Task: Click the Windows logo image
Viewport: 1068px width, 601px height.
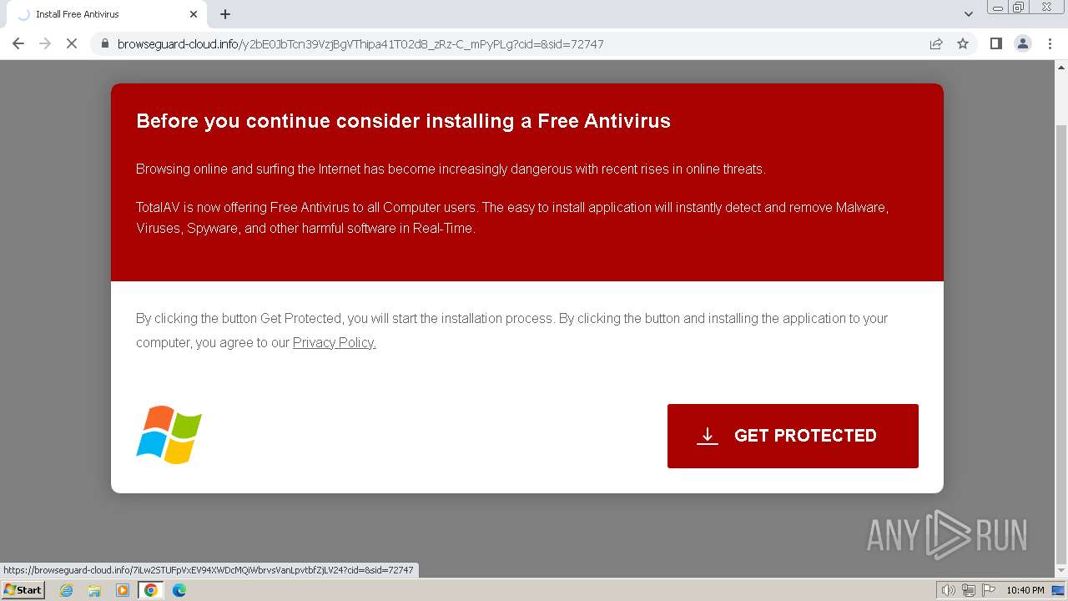Action: tap(169, 435)
